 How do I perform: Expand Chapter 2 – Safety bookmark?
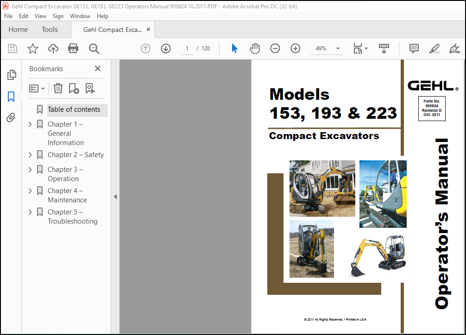tap(30, 154)
